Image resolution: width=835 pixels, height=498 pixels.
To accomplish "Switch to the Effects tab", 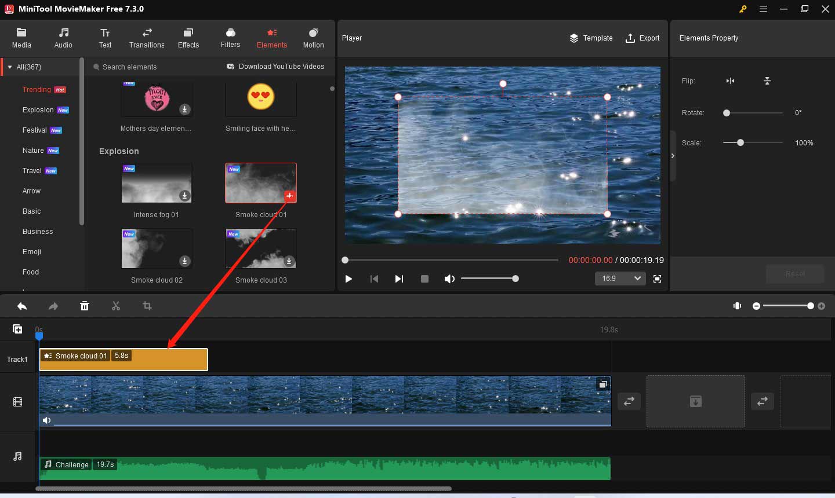I will (188, 38).
